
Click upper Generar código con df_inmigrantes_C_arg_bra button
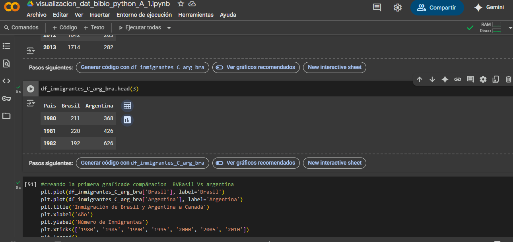coord(142,67)
